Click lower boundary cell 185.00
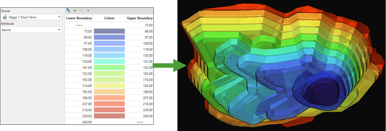The width and height of the screenshot is (386, 131). [79, 92]
